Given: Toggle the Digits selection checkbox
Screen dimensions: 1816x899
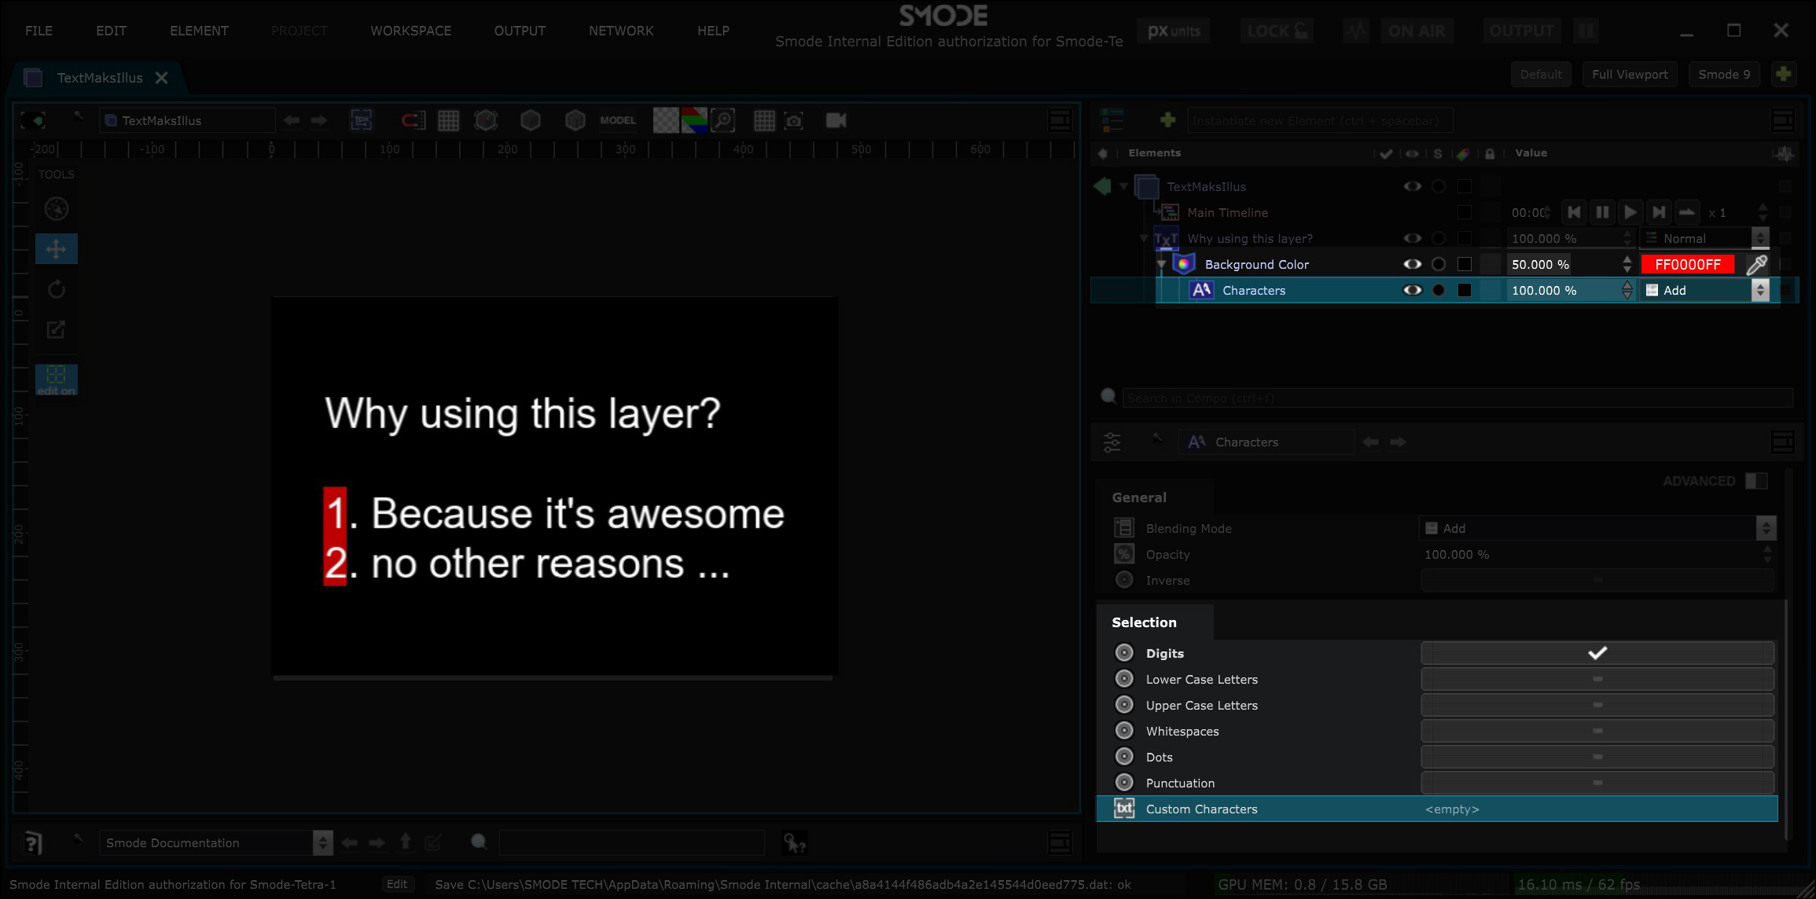Looking at the screenshot, I should pyautogui.click(x=1597, y=653).
